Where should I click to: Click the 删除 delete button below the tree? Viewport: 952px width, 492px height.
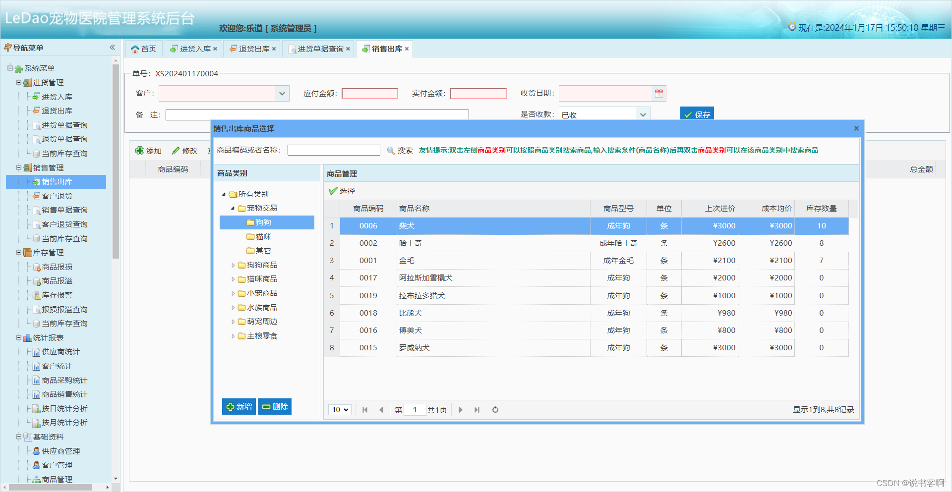point(274,406)
